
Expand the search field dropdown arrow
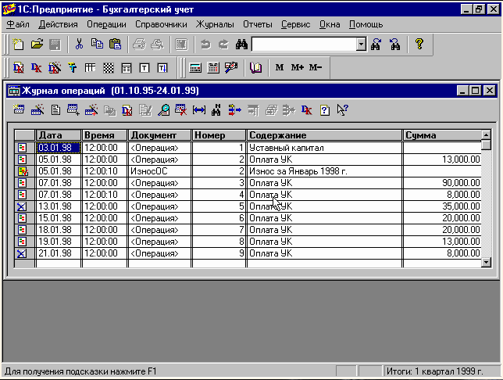pos(361,45)
